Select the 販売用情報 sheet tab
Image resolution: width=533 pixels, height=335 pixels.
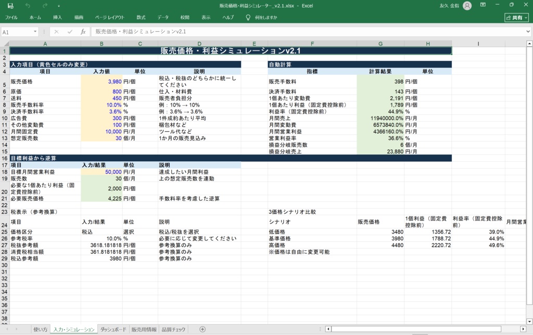pos(144,329)
